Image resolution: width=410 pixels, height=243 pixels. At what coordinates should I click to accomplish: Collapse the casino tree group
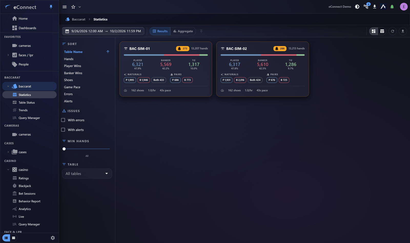8,170
